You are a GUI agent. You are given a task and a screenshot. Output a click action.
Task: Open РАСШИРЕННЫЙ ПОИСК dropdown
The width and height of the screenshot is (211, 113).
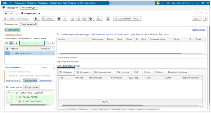(x=128, y=19)
